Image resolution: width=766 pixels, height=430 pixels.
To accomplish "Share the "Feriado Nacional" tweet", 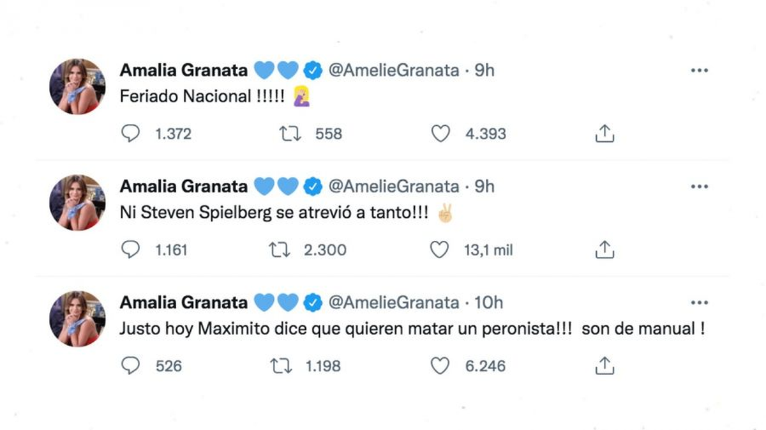I will [604, 134].
